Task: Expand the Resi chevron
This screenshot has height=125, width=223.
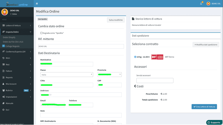Action: point(30,64)
